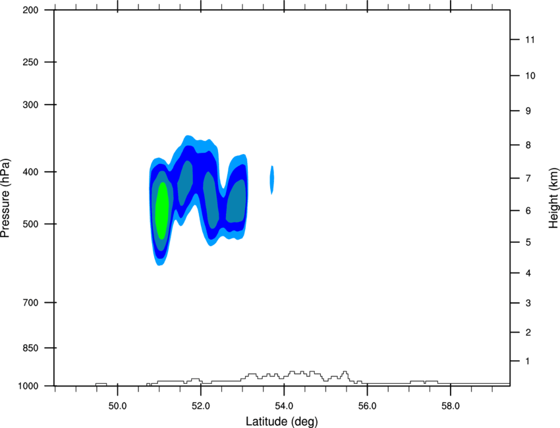Screen dimensions: 560x428
Task: Pick the 7 km height label
Action: click(x=528, y=178)
